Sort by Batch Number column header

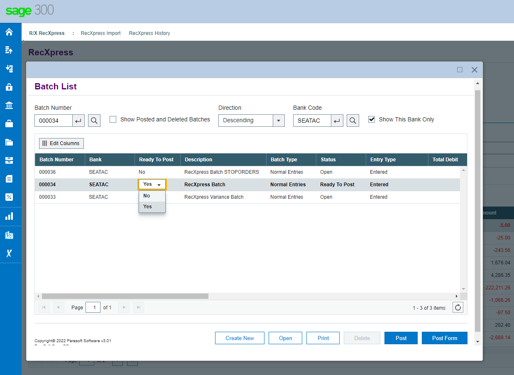pyautogui.click(x=60, y=160)
